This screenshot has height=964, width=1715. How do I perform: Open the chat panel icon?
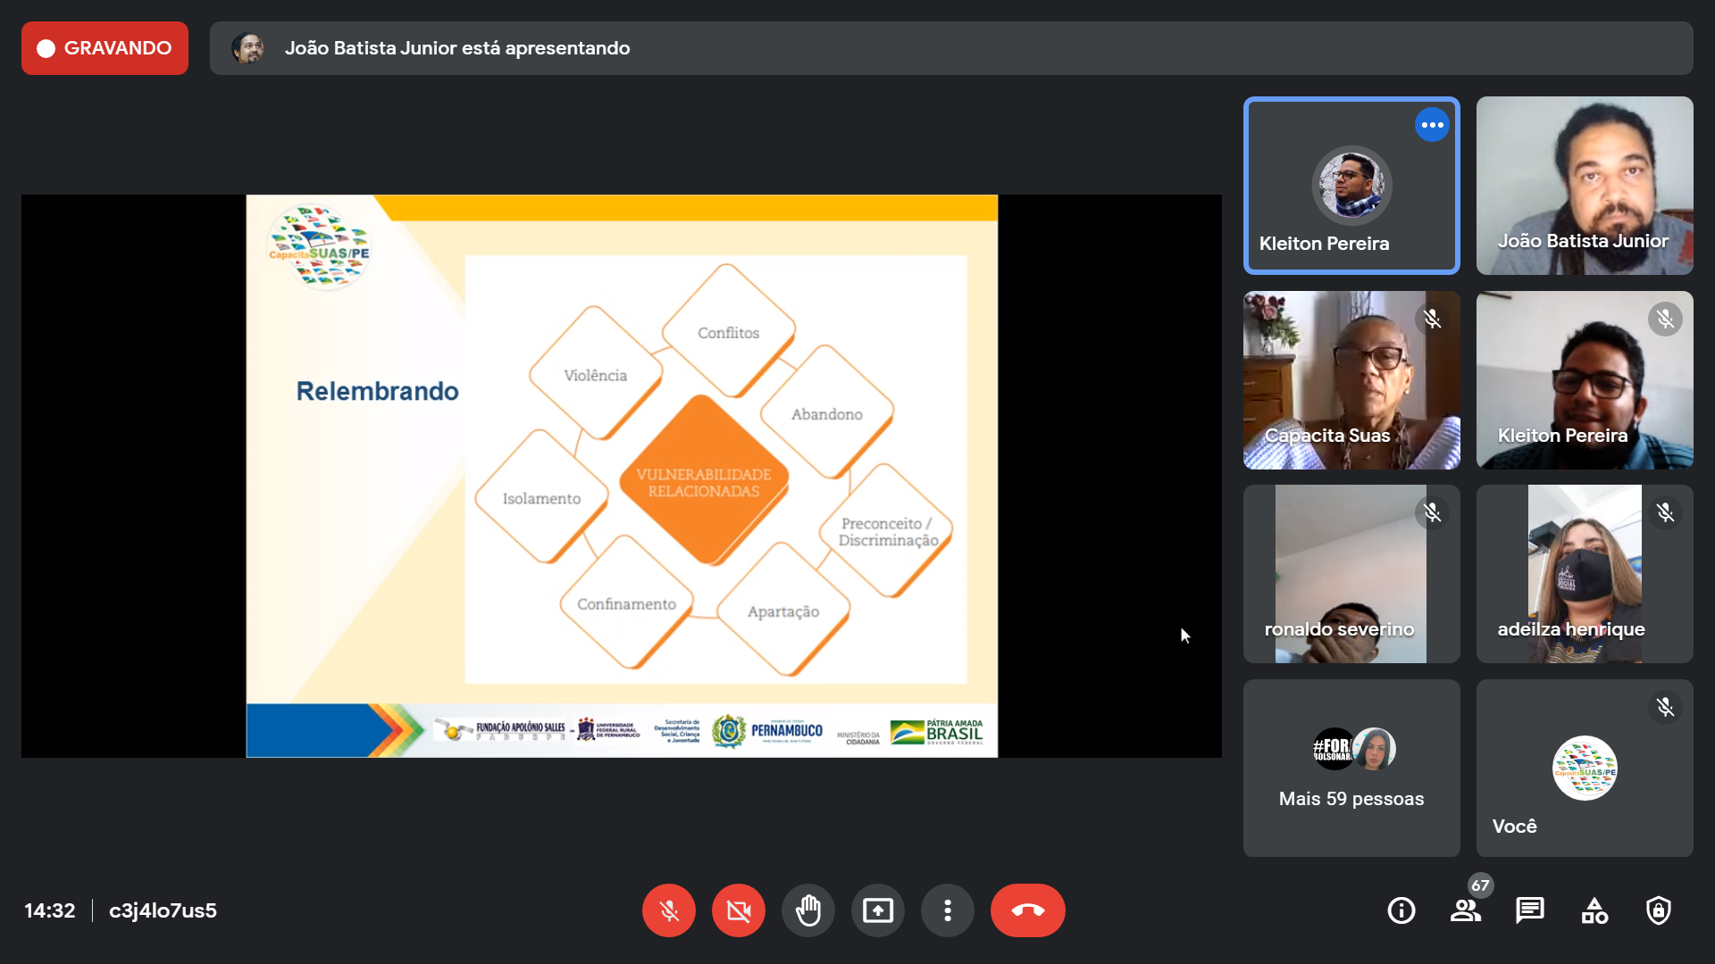1529,910
